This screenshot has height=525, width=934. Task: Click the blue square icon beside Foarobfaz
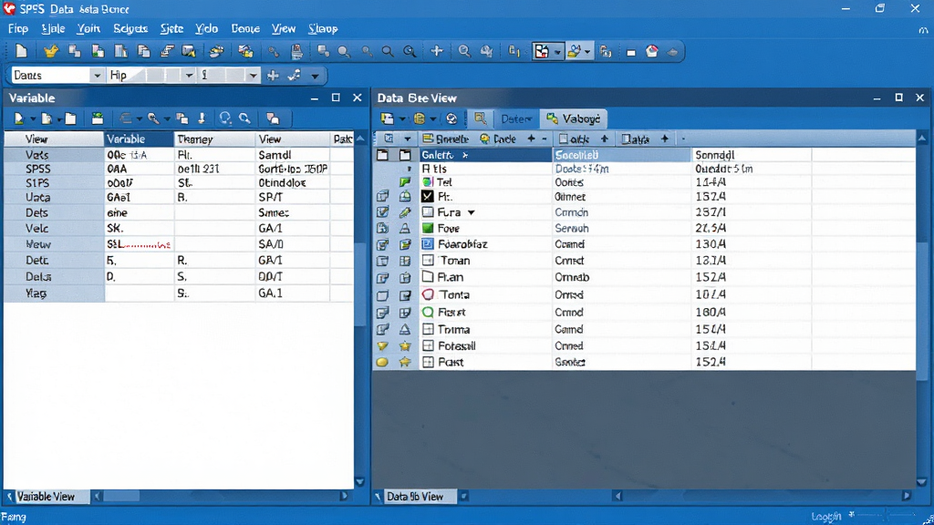tap(428, 244)
